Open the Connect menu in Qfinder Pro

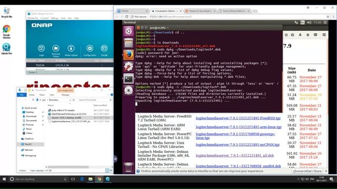pyautogui.click(x=44, y=18)
